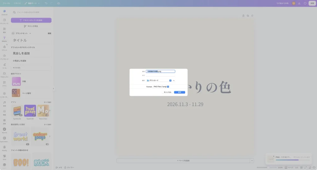This screenshot has width=317, height=170.
Task: Open the 編集モード dropdown
Action: click(32, 3)
